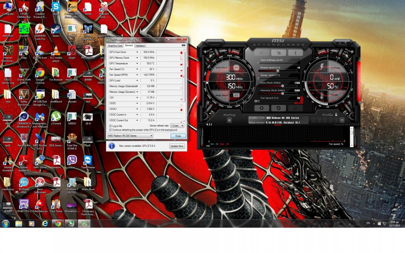Switch to GPU-Z Graphics Card tab
Image resolution: width=405 pixels, height=253 pixels.
[x=115, y=46]
